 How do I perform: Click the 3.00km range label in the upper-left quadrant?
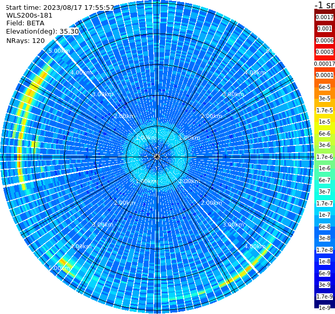(103, 94)
